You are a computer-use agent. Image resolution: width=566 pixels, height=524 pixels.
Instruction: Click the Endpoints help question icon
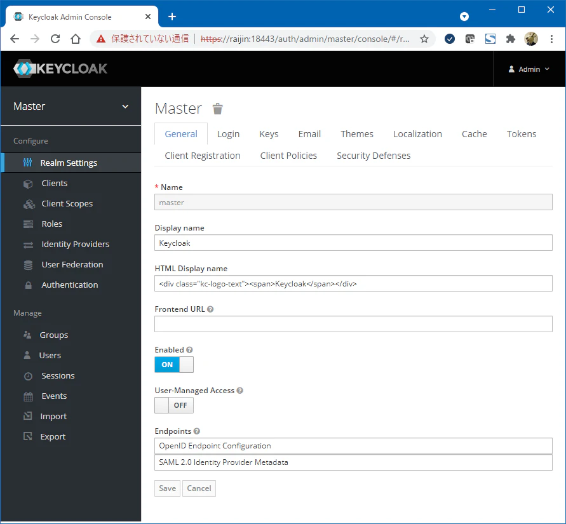point(197,431)
